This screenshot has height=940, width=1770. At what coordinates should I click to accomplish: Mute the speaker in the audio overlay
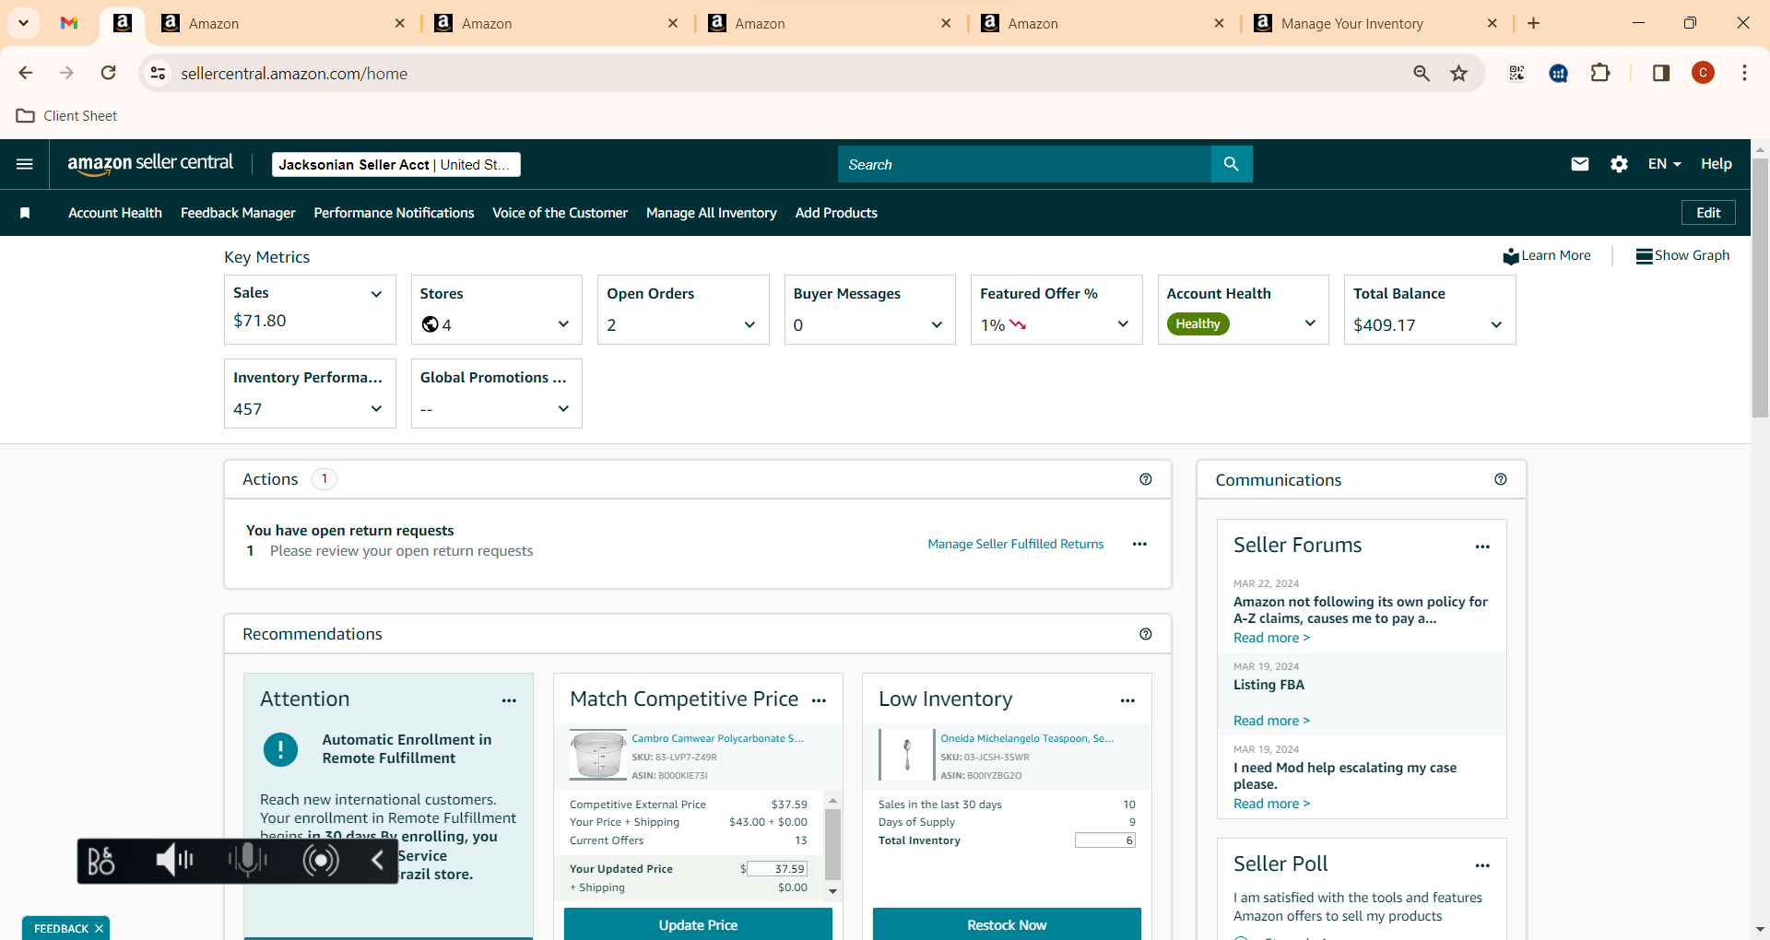point(173,861)
